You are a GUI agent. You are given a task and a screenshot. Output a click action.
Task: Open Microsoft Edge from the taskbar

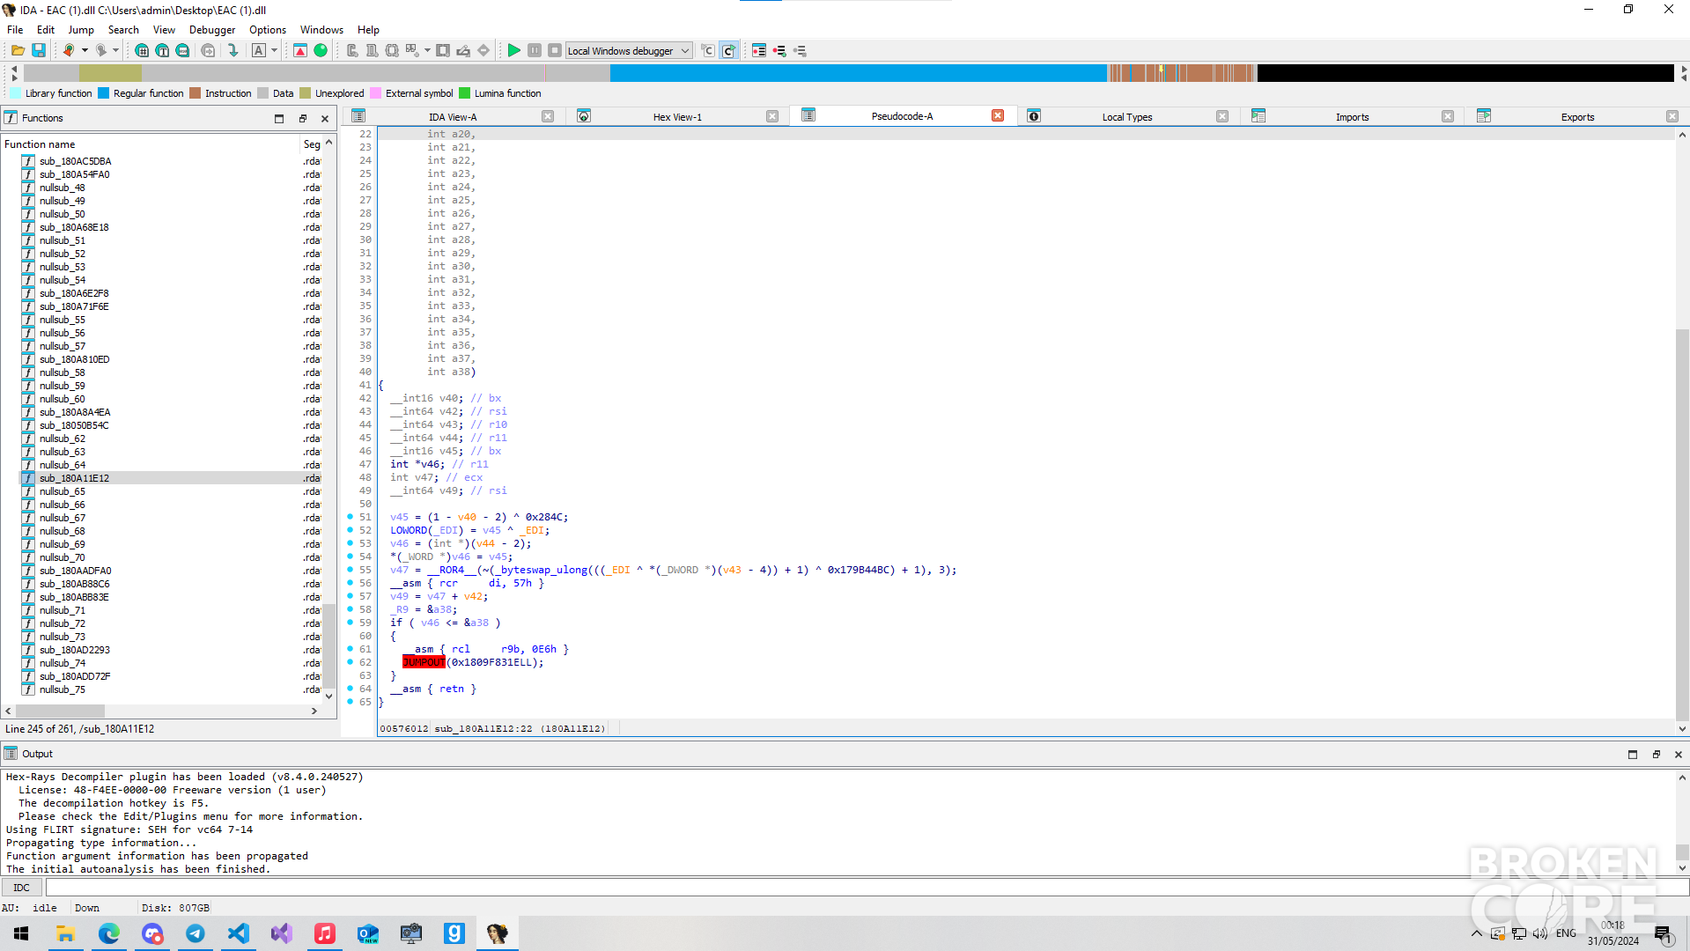point(109,933)
